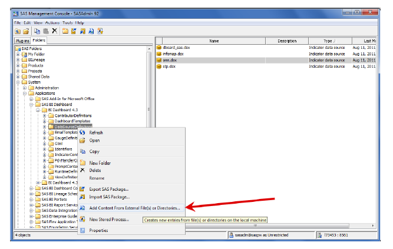
Task: Select the Gtml folder in the tree
Action: click(58, 144)
